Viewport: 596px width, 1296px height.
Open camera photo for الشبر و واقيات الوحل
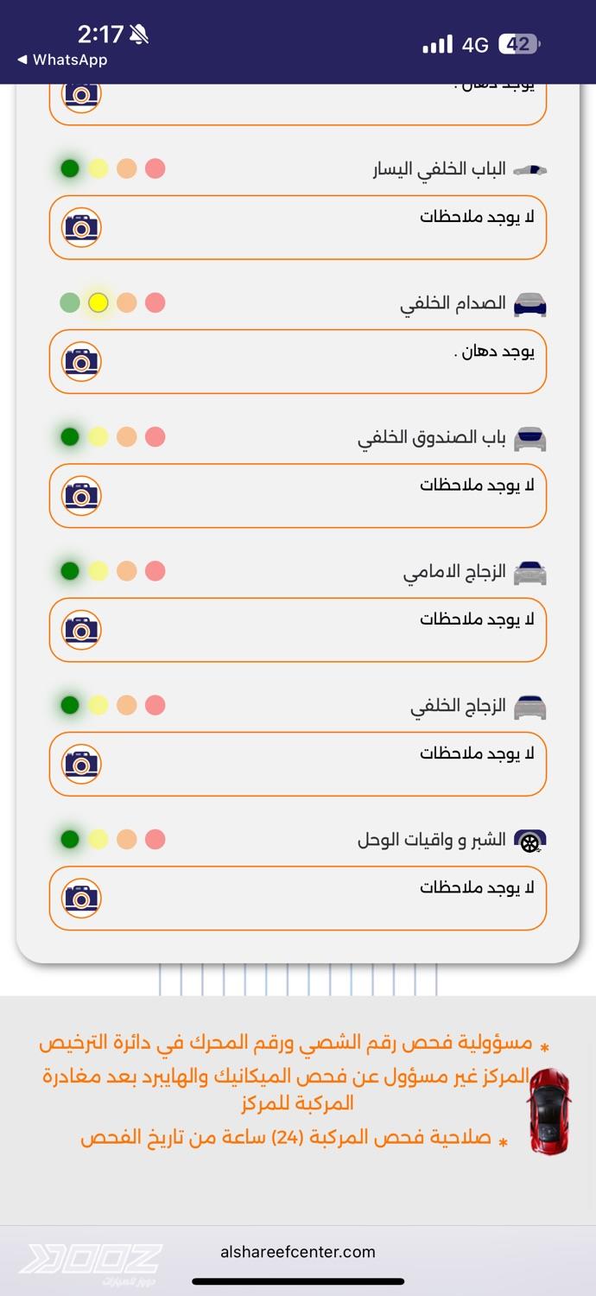click(x=81, y=898)
